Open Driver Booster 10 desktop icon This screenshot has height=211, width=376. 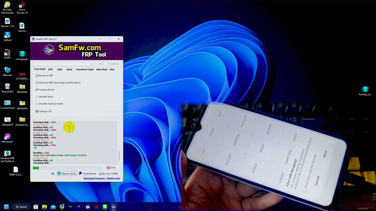22,8
